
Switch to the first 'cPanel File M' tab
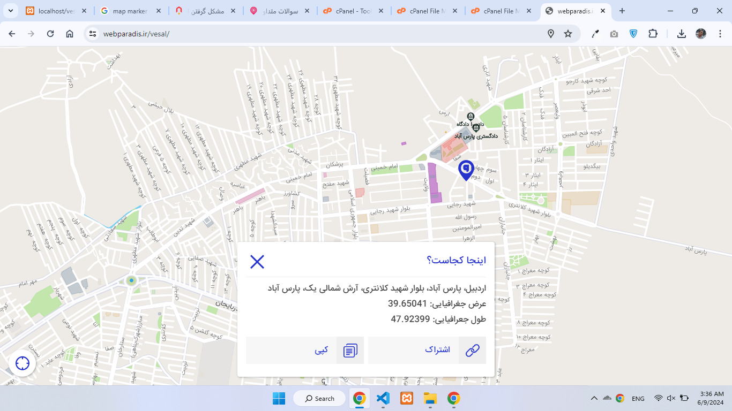pos(427,11)
